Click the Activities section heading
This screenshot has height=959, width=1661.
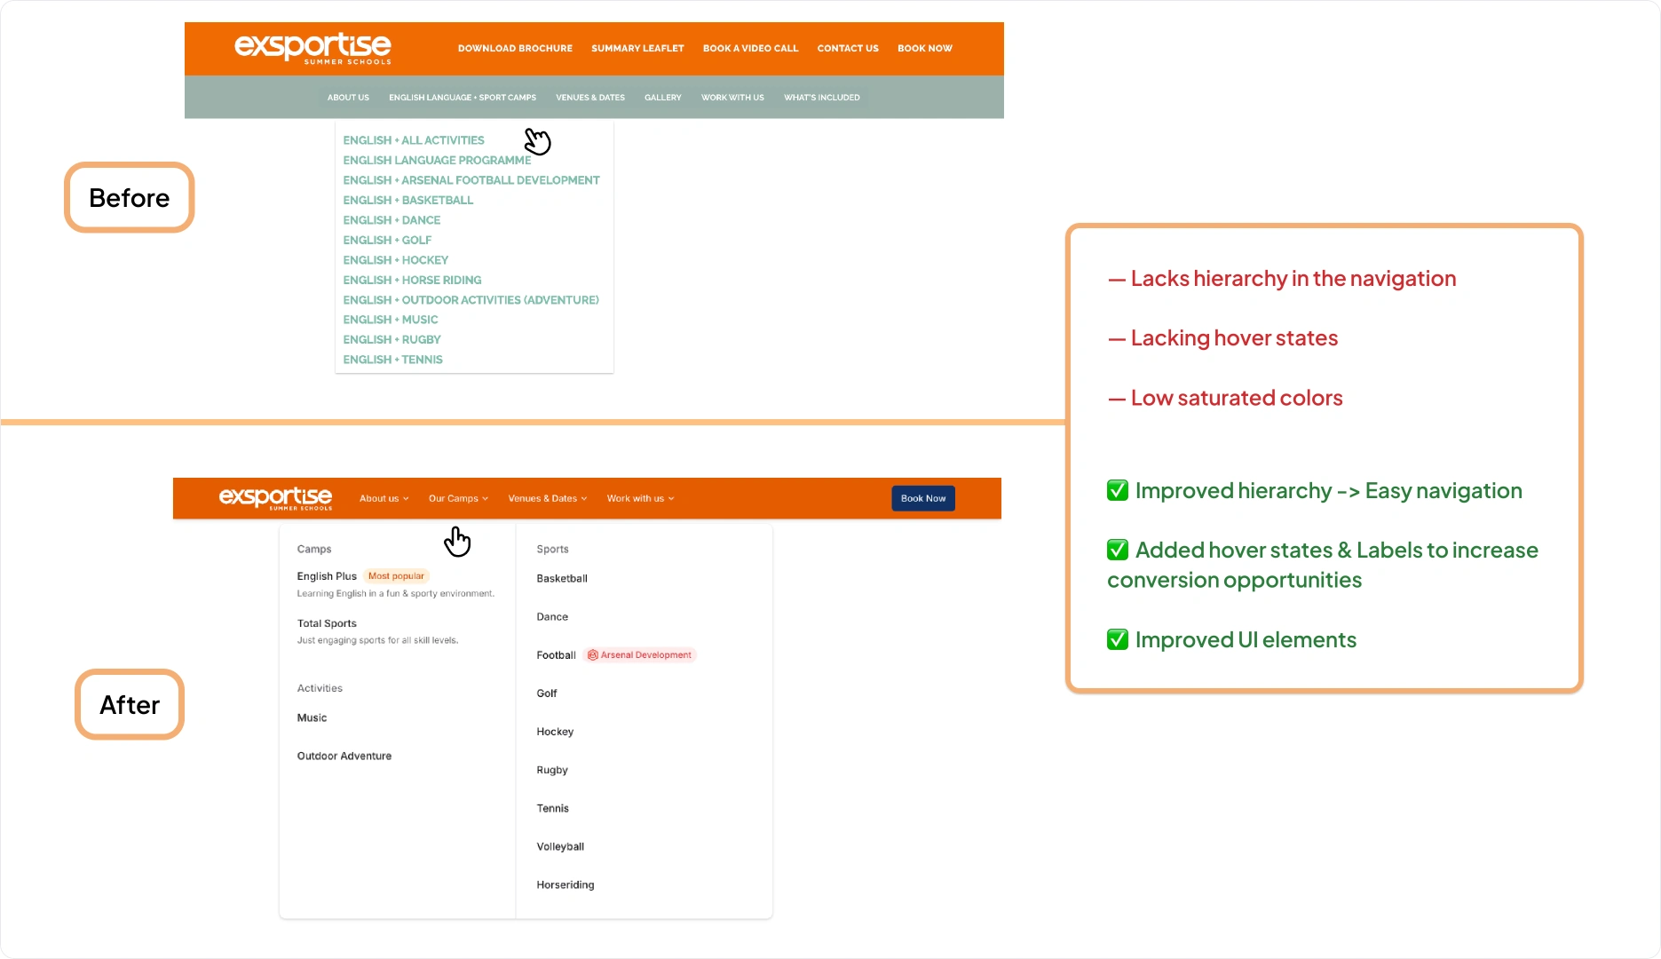pyautogui.click(x=320, y=688)
